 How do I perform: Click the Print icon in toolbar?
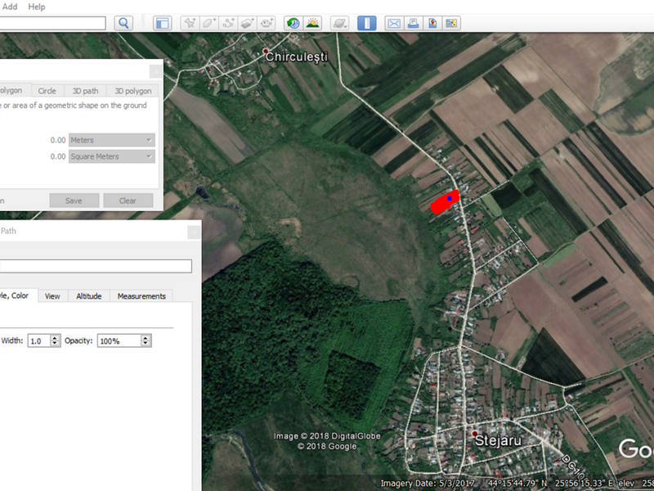414,23
